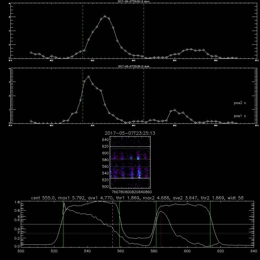Click the right green dashed line in dawn plot
The width and height of the screenshot is (260, 260).
pos(144,31)
